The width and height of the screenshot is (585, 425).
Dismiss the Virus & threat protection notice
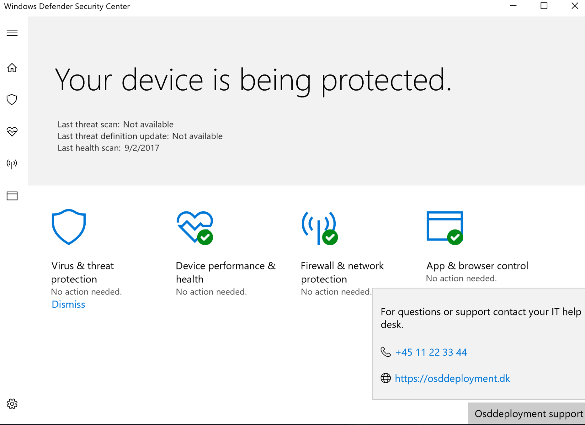click(x=68, y=304)
